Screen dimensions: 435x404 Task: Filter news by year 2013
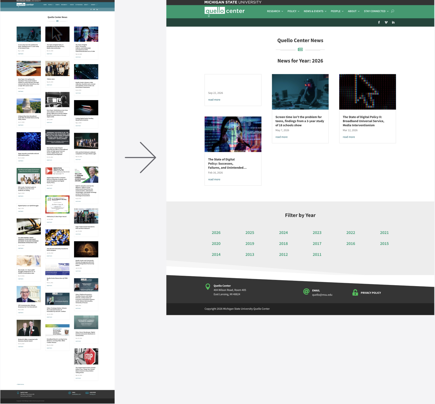click(x=250, y=255)
